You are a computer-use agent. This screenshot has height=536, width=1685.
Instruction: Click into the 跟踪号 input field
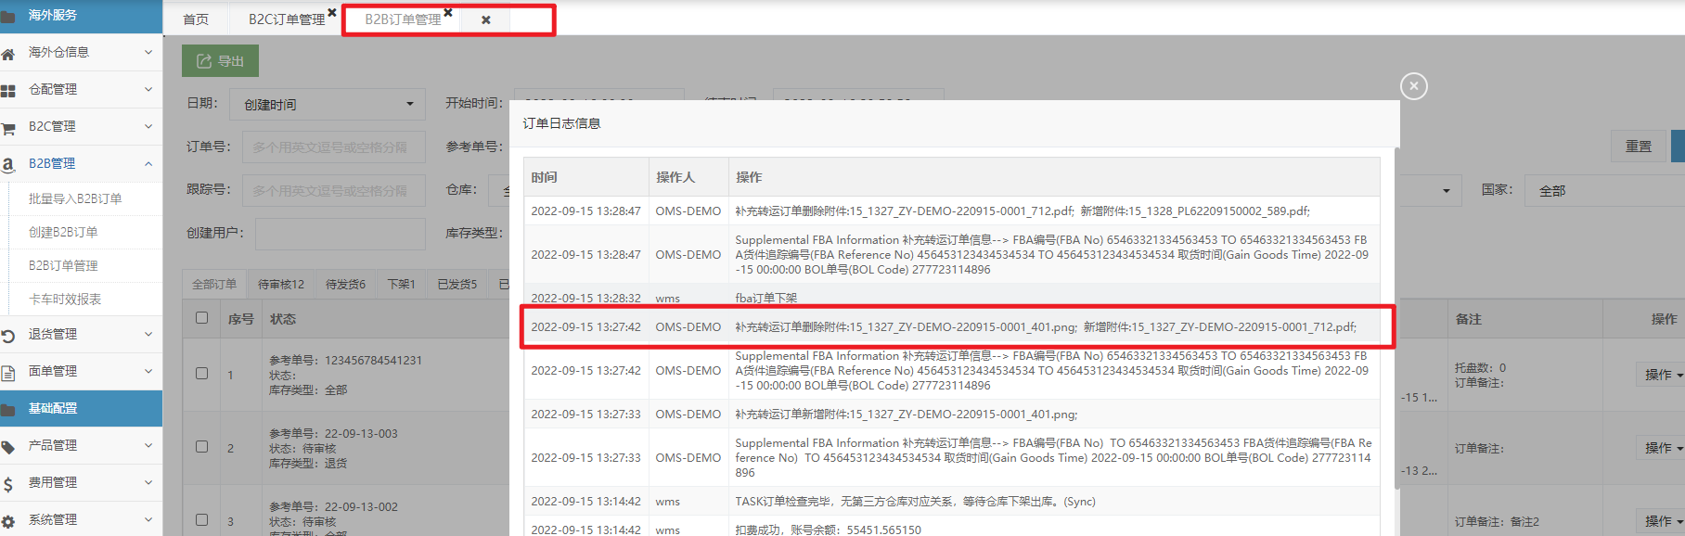click(334, 190)
